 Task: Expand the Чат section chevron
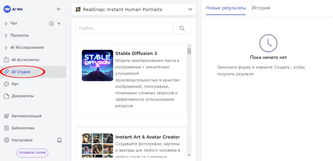point(6,24)
